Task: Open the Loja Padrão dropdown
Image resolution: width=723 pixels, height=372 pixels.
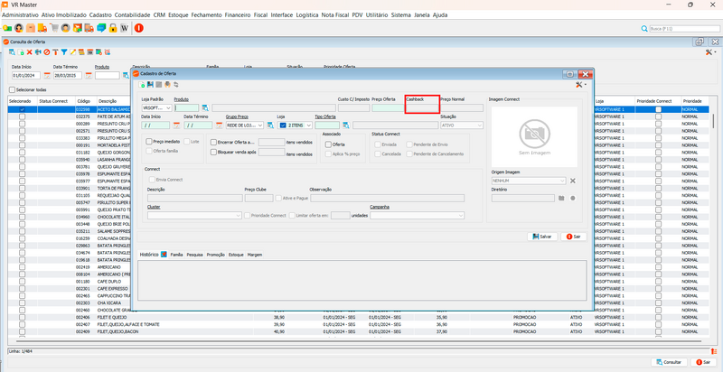Action: [156, 107]
